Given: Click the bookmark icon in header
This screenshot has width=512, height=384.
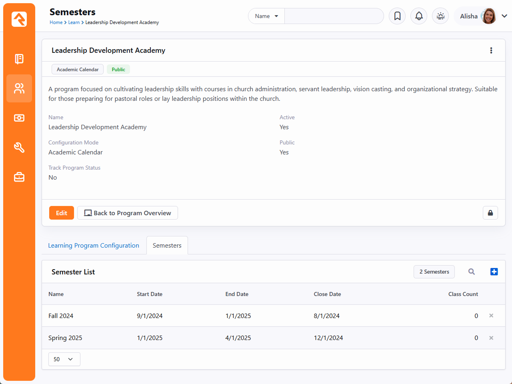Looking at the screenshot, I should (x=397, y=16).
